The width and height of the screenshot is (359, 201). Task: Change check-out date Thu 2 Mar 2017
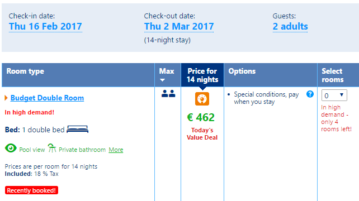click(179, 27)
